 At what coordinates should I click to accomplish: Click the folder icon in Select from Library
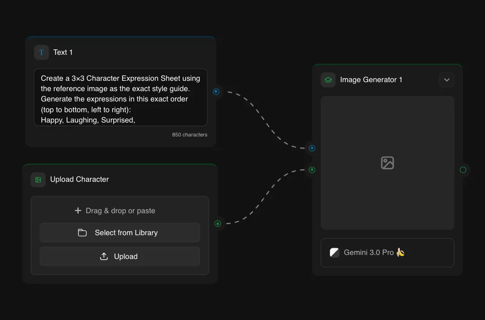pyautogui.click(x=82, y=233)
